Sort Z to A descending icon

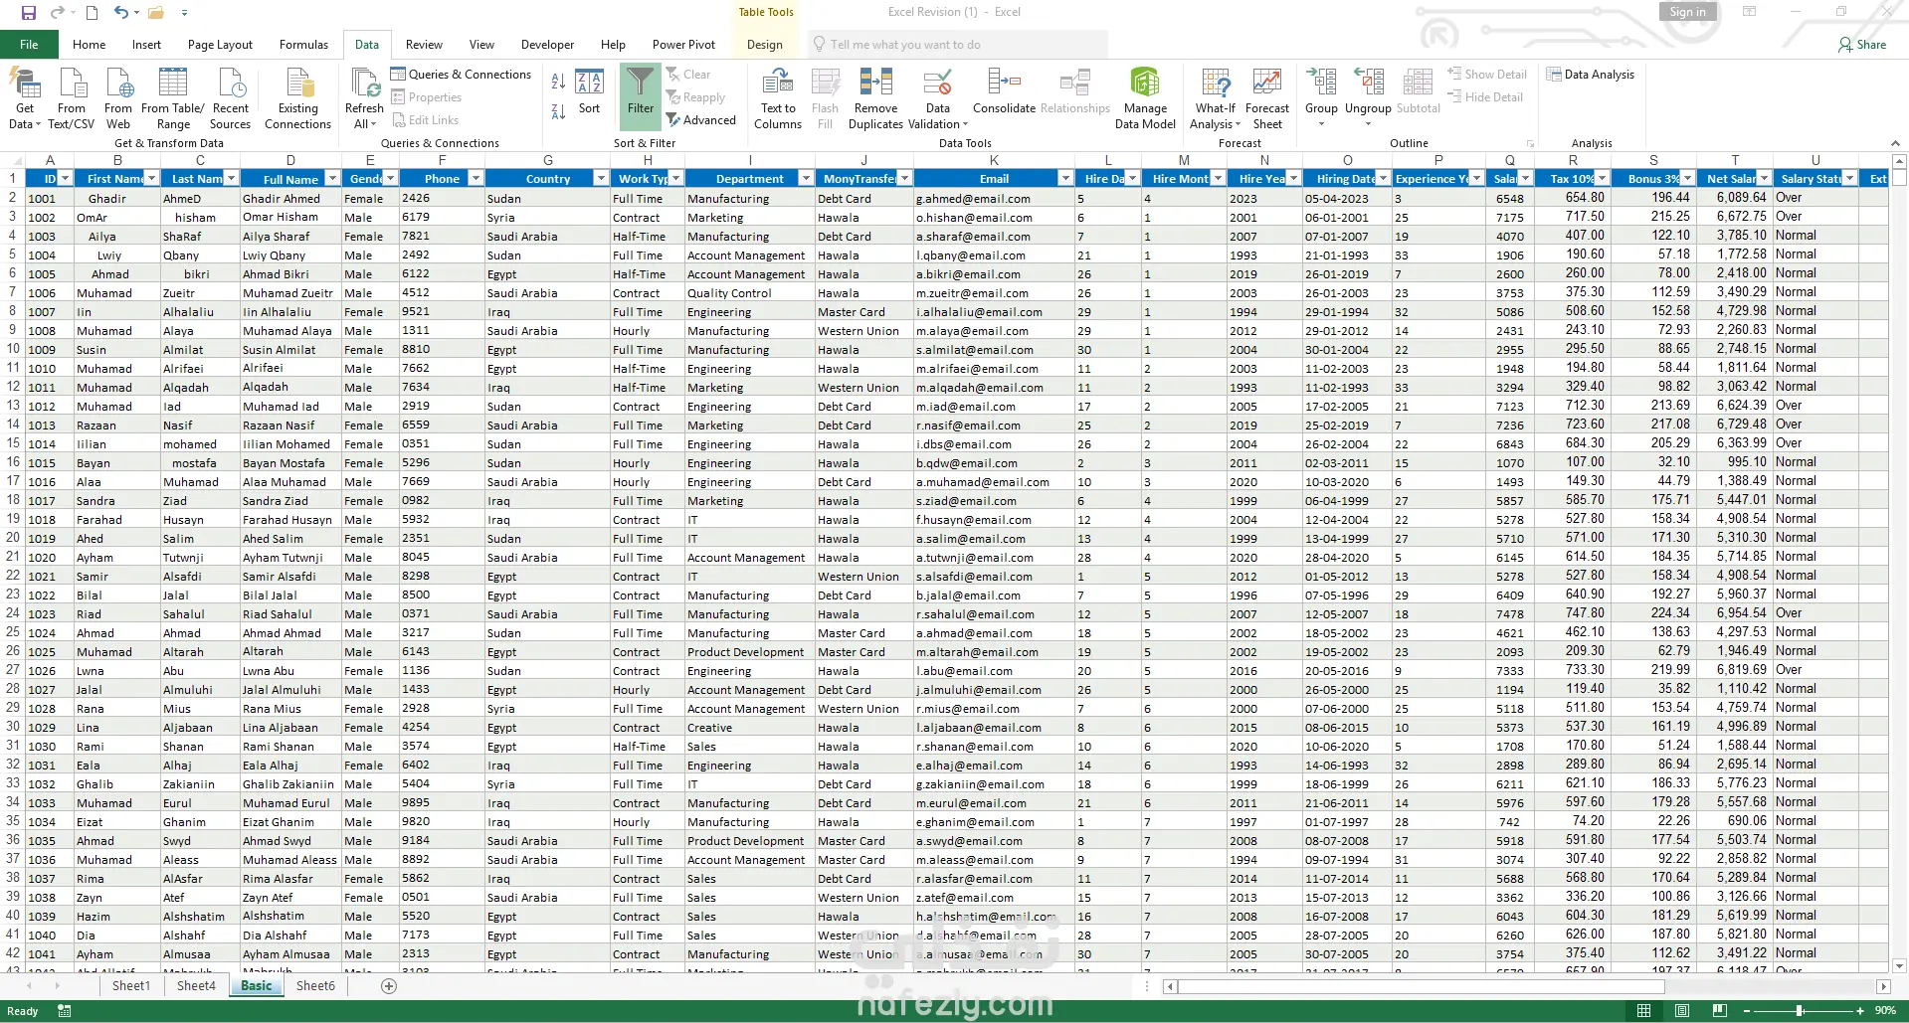tap(558, 111)
